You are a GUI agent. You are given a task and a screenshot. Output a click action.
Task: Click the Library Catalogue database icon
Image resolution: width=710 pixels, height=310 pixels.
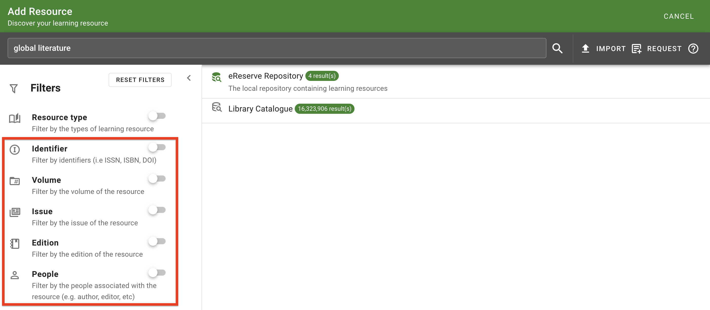coord(217,108)
